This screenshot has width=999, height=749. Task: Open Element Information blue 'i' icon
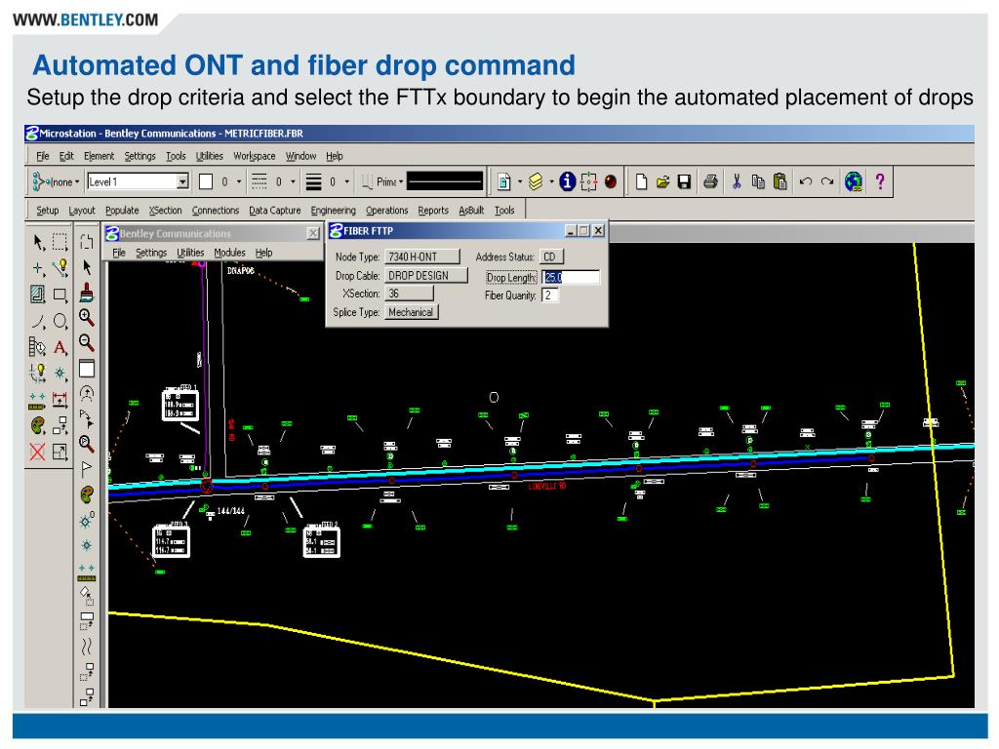pos(567,182)
